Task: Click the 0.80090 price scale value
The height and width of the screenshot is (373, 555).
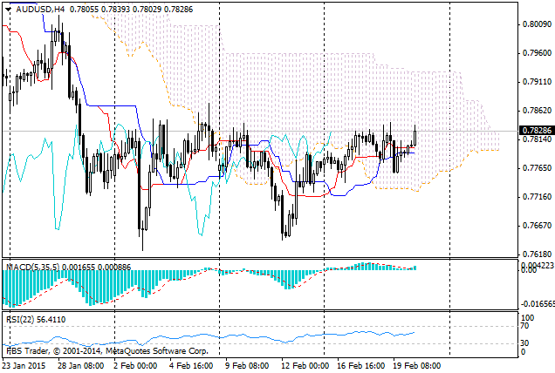Action: (537, 24)
